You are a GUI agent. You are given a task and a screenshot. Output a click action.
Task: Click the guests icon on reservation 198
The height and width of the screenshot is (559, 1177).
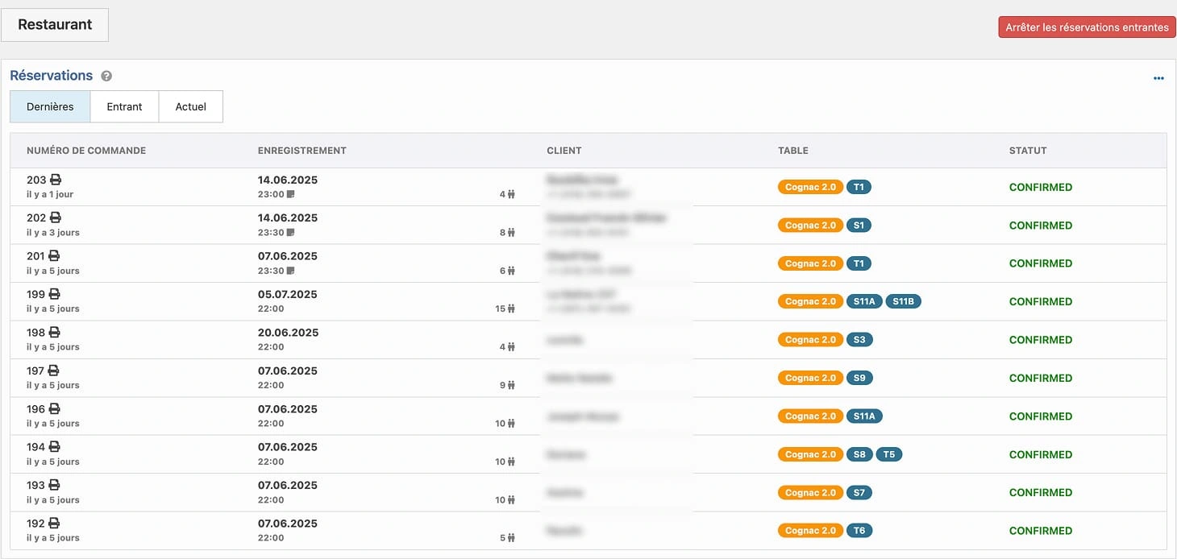[511, 346]
